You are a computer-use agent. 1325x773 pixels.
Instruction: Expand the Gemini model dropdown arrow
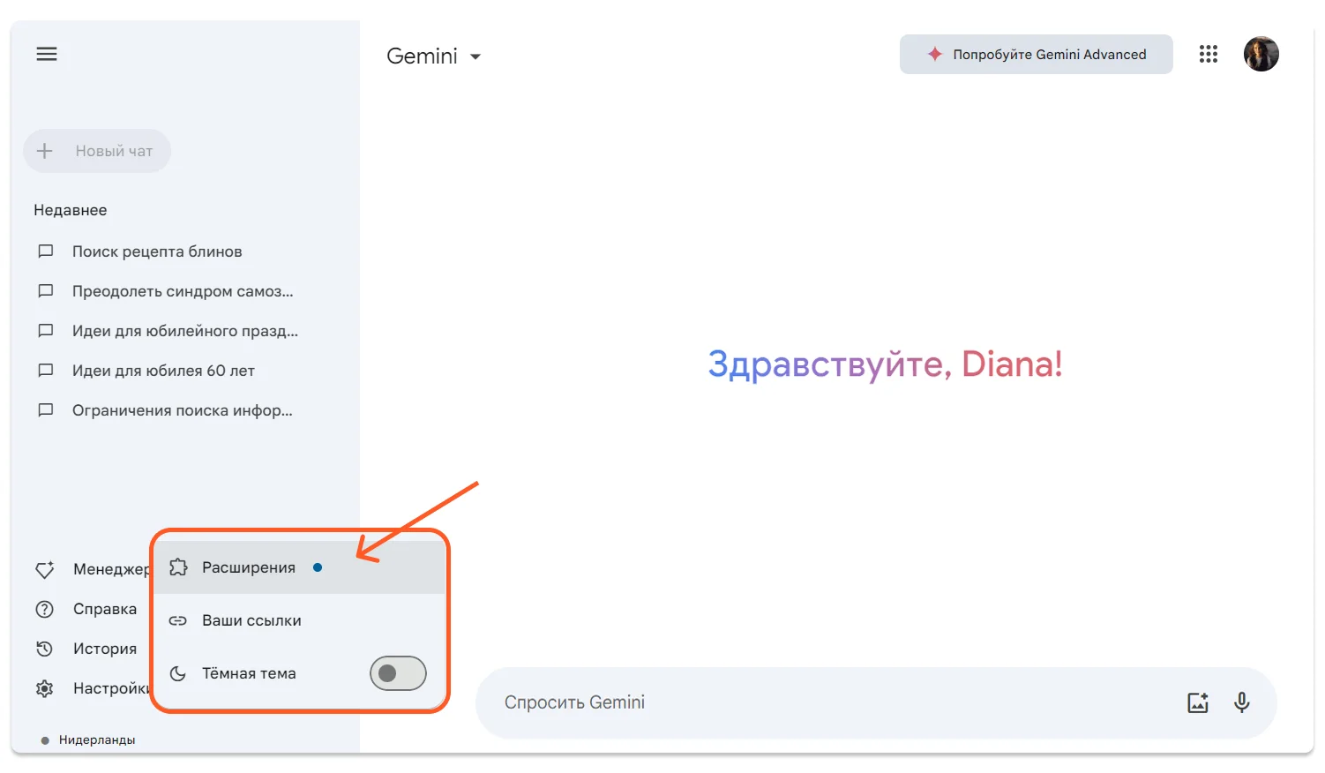[x=475, y=56]
